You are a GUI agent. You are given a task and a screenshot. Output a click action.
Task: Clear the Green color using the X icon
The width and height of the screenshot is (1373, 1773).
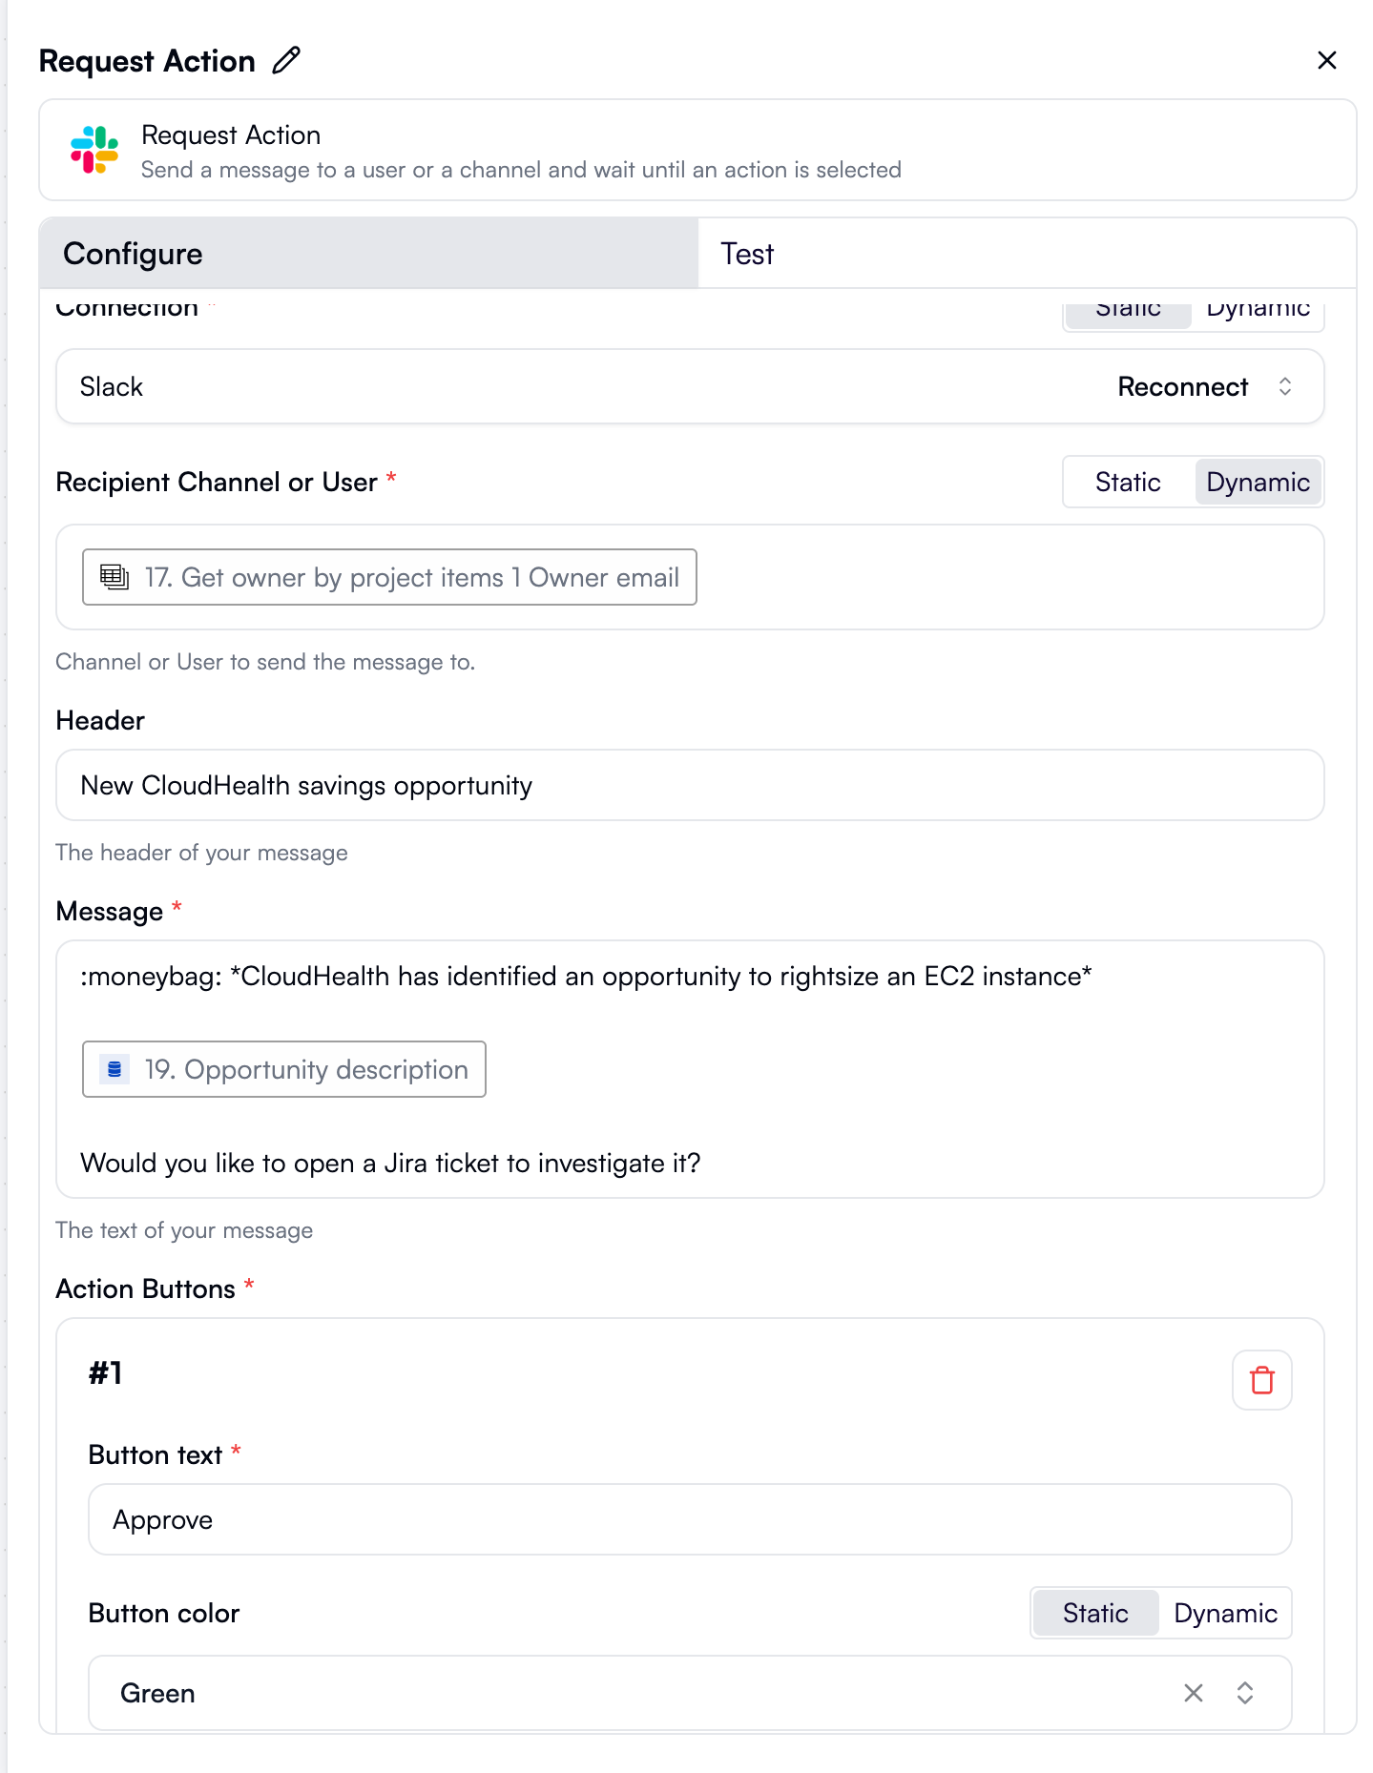[1193, 1693]
